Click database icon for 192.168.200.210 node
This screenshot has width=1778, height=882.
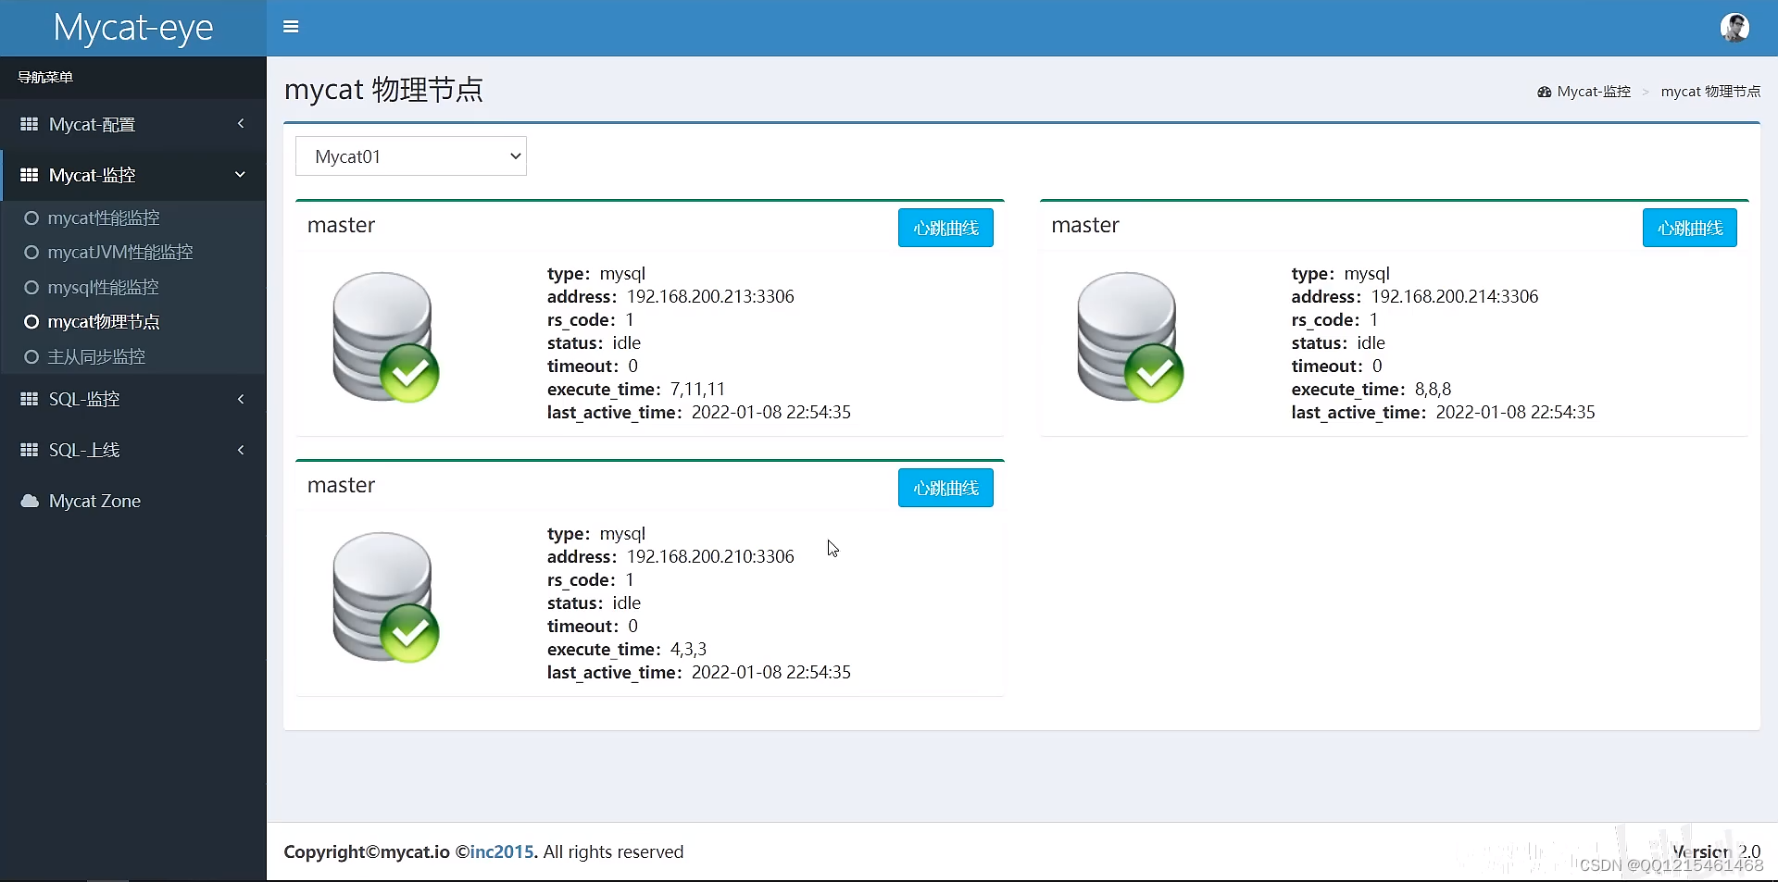pyautogui.click(x=385, y=597)
